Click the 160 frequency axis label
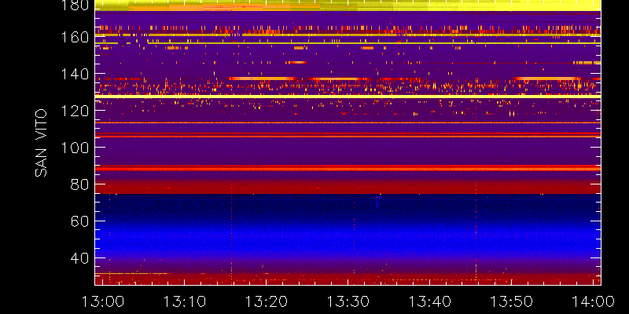The image size is (629, 314). coord(74,37)
